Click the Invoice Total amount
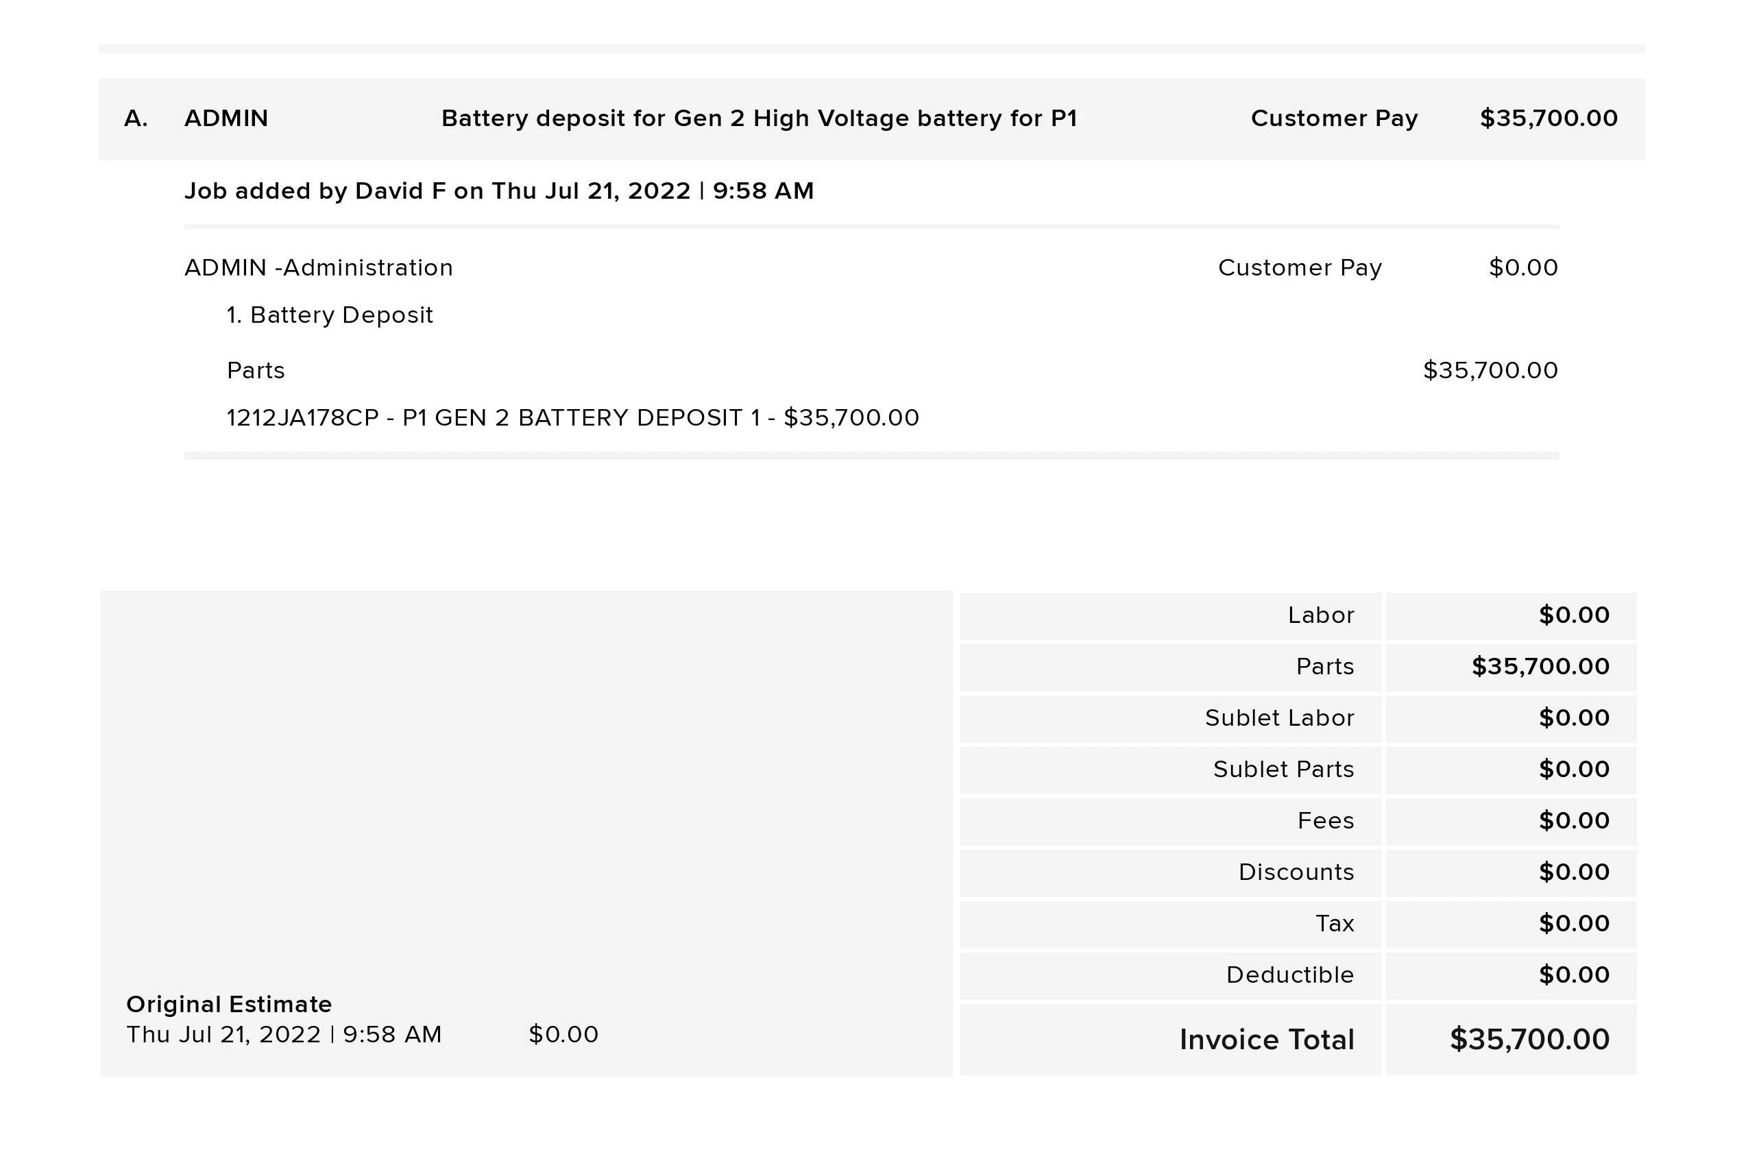1748x1165 pixels. coord(1529,1040)
